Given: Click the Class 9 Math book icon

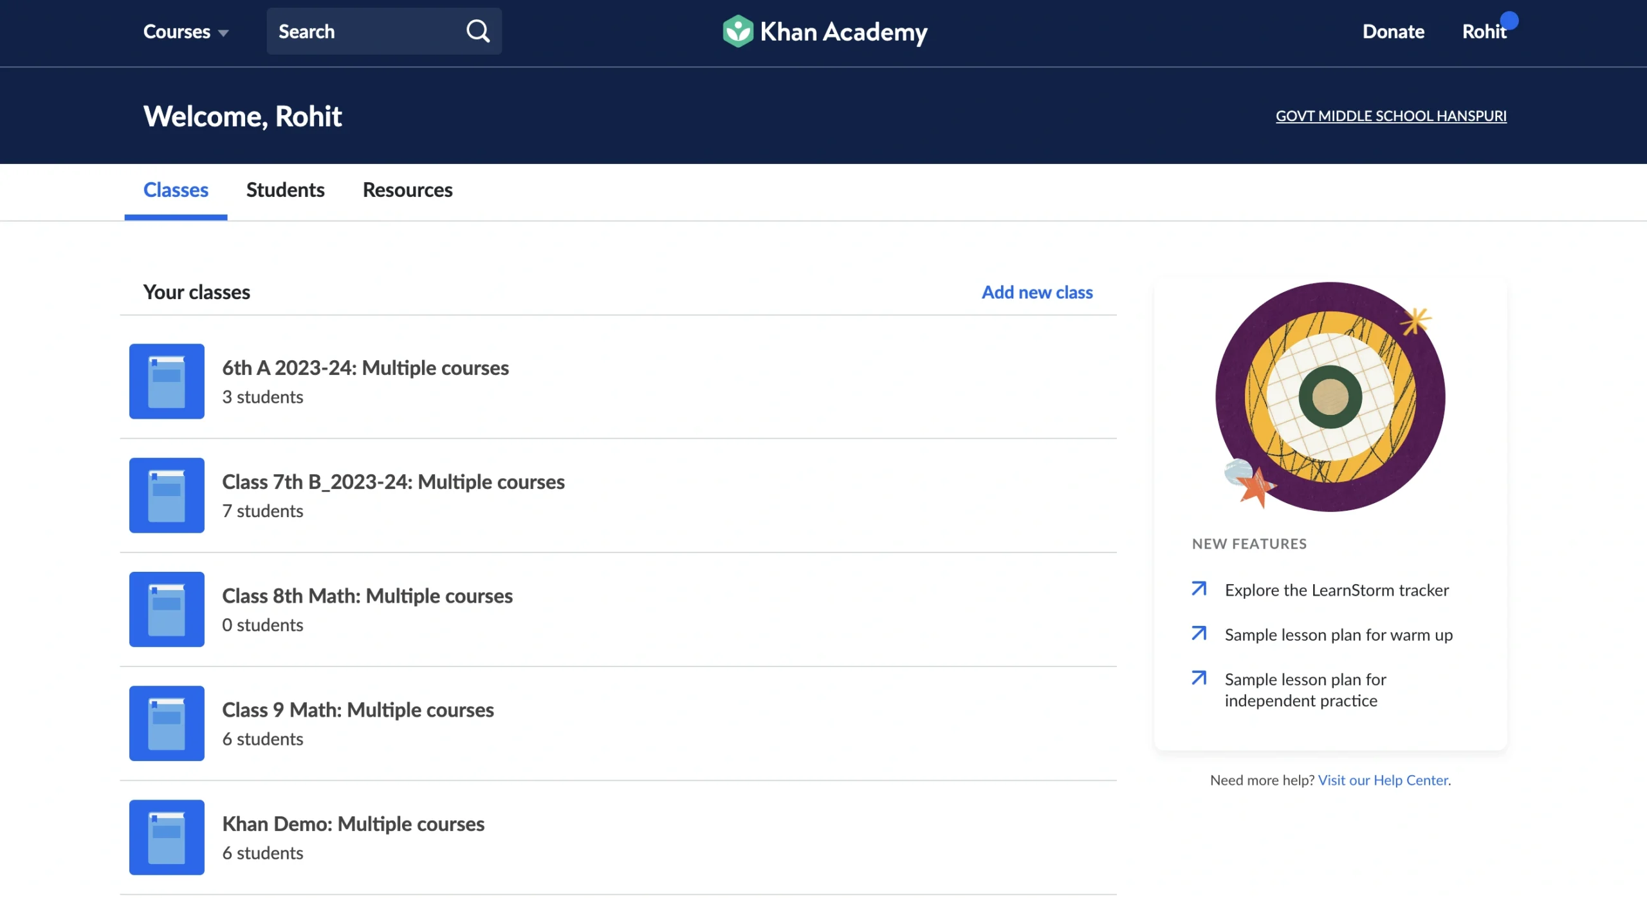Looking at the screenshot, I should (167, 723).
